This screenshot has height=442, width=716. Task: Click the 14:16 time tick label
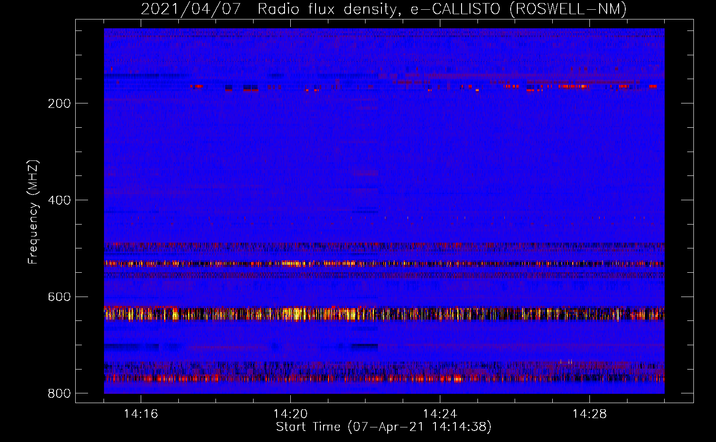point(141,414)
